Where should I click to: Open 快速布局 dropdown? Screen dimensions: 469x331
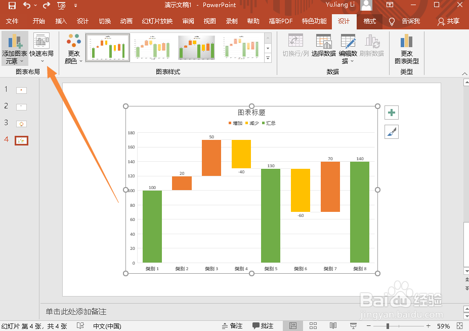coord(41,48)
